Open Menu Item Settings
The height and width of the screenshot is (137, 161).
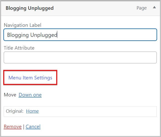point(30,78)
